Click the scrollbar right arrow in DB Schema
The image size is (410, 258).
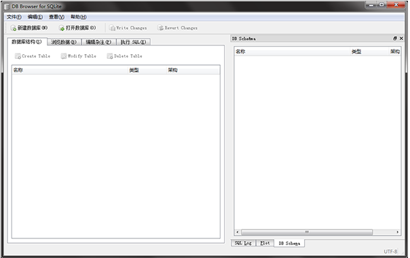tap(398, 232)
